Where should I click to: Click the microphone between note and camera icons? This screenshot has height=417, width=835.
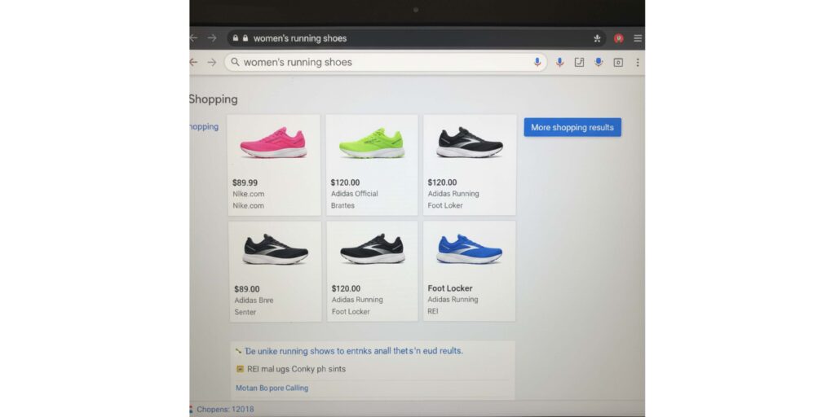[599, 62]
